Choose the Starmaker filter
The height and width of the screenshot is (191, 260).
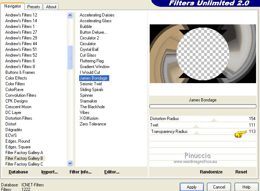pyautogui.click(x=88, y=101)
